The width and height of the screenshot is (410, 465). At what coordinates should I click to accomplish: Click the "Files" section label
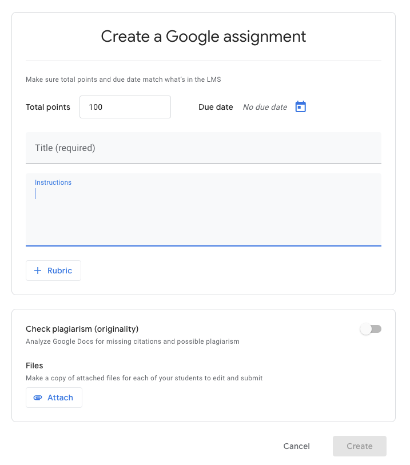[34, 365]
